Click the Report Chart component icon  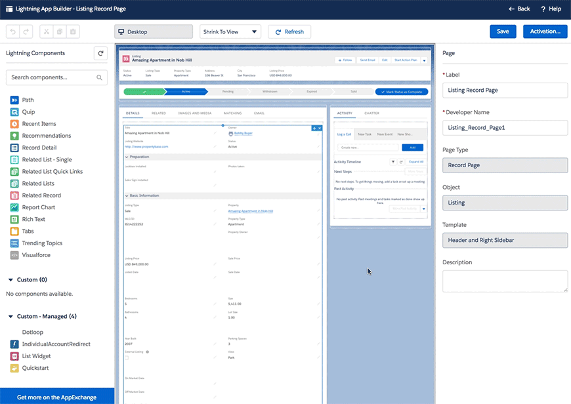[x=15, y=207]
